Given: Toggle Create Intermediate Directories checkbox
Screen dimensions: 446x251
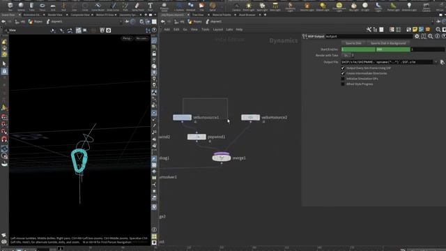Looking at the screenshot, I should pyautogui.click(x=343, y=73).
